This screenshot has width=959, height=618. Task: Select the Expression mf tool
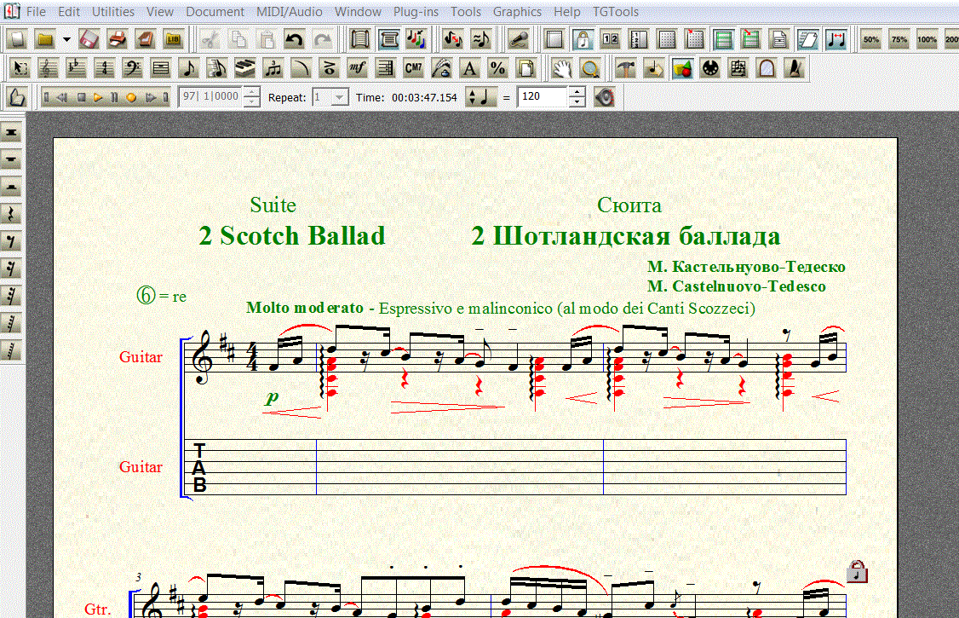357,68
